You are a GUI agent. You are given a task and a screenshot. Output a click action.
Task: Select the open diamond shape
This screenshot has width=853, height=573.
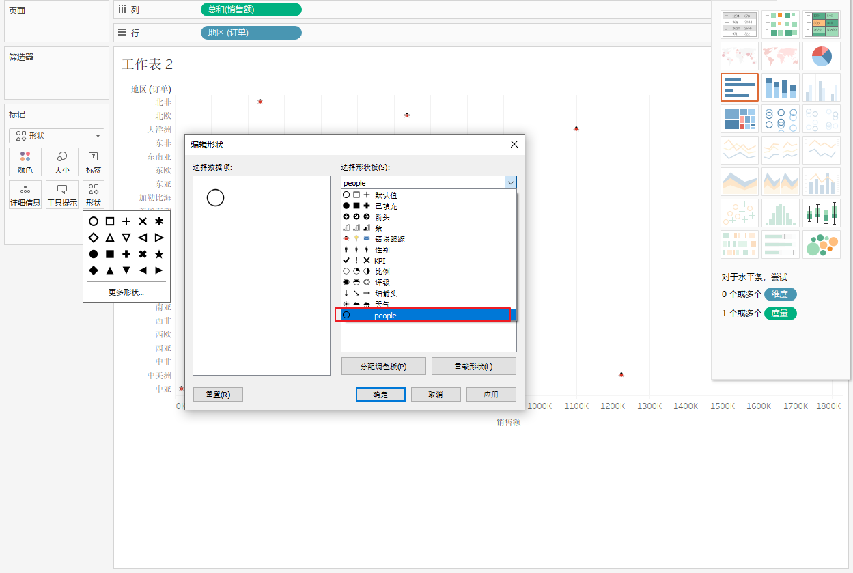click(94, 238)
